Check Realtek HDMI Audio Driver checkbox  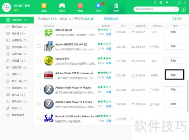(x=39, y=118)
